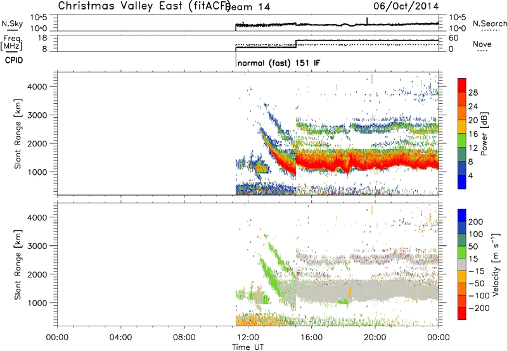Click the 'Slant Range [km]' label of power panel
This screenshot has width=507, height=351.
(x=18, y=134)
